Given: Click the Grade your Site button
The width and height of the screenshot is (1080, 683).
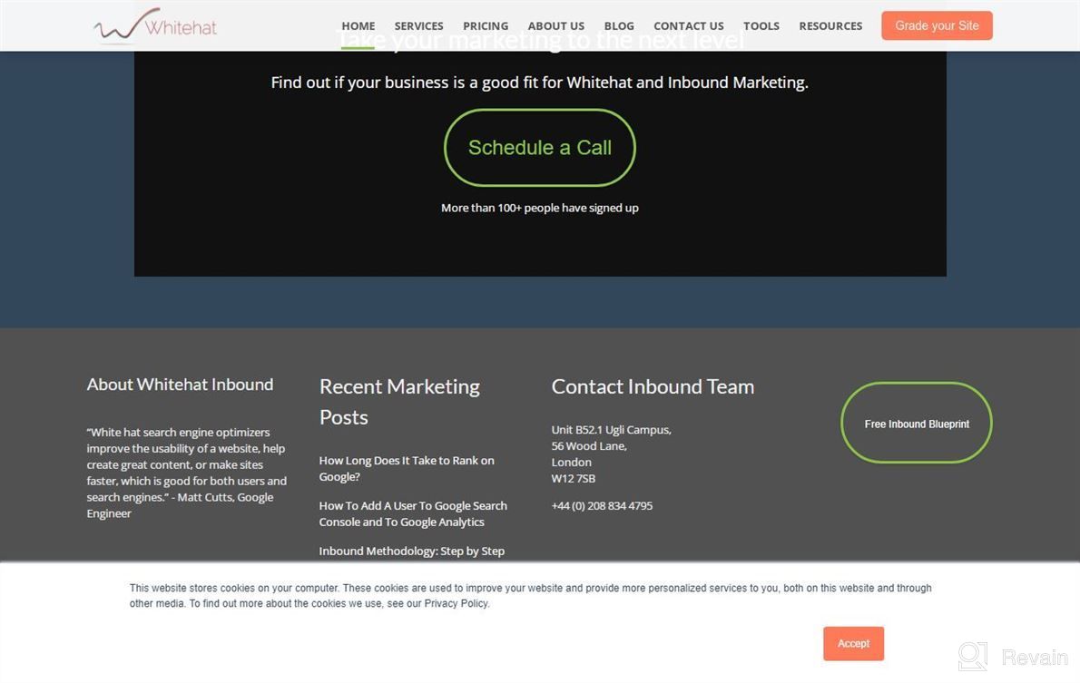Looking at the screenshot, I should (x=937, y=25).
